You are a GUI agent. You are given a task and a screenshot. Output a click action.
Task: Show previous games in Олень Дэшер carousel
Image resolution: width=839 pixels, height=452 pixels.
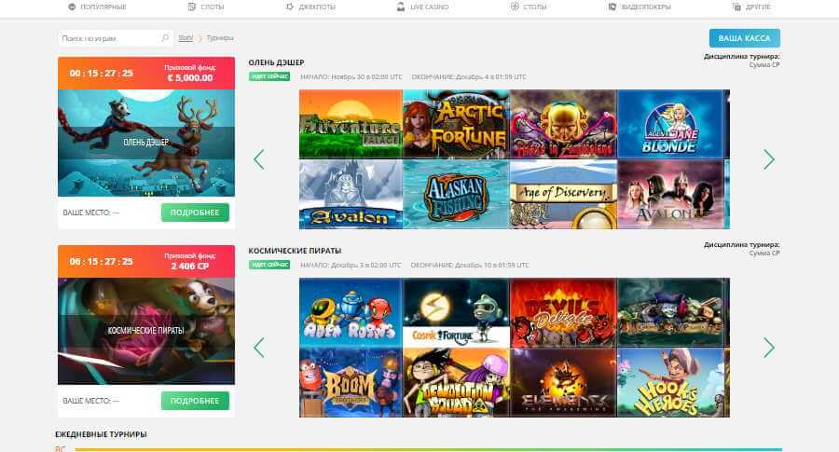pos(259,159)
